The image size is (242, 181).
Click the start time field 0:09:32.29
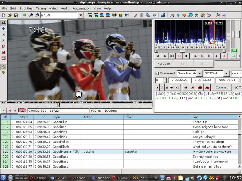179,80
